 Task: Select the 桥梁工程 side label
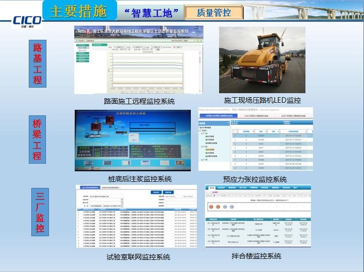(x=37, y=138)
